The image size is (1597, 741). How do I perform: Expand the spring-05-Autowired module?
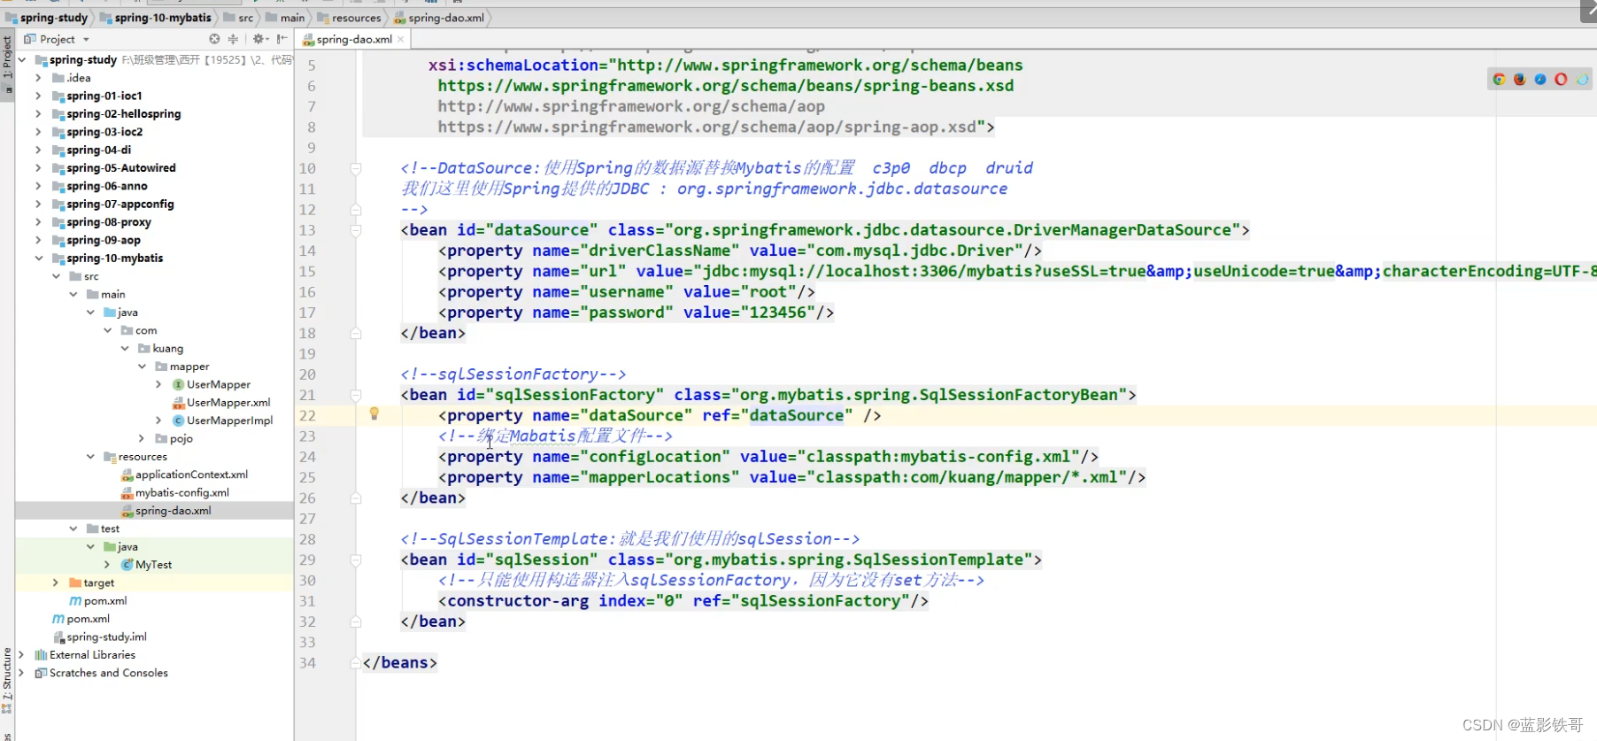pyautogui.click(x=38, y=168)
